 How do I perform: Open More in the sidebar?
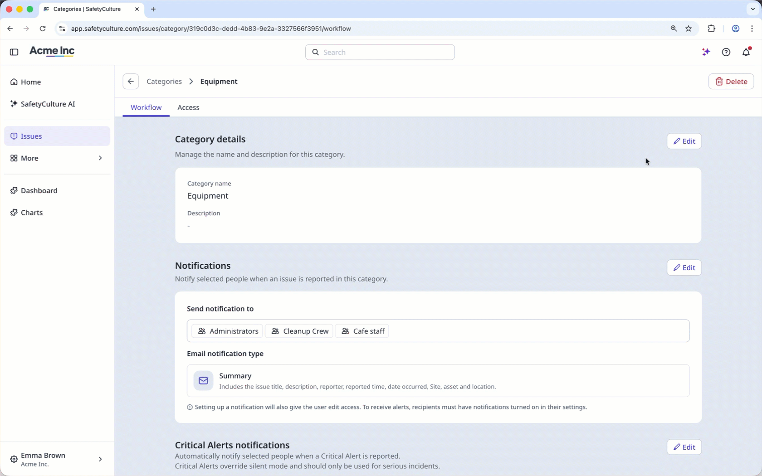(57, 158)
